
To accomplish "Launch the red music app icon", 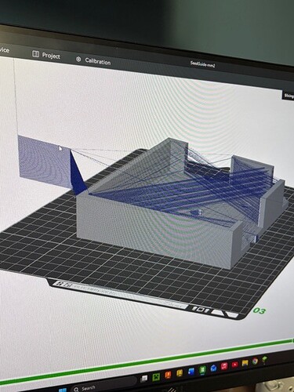I will [x=224, y=366].
